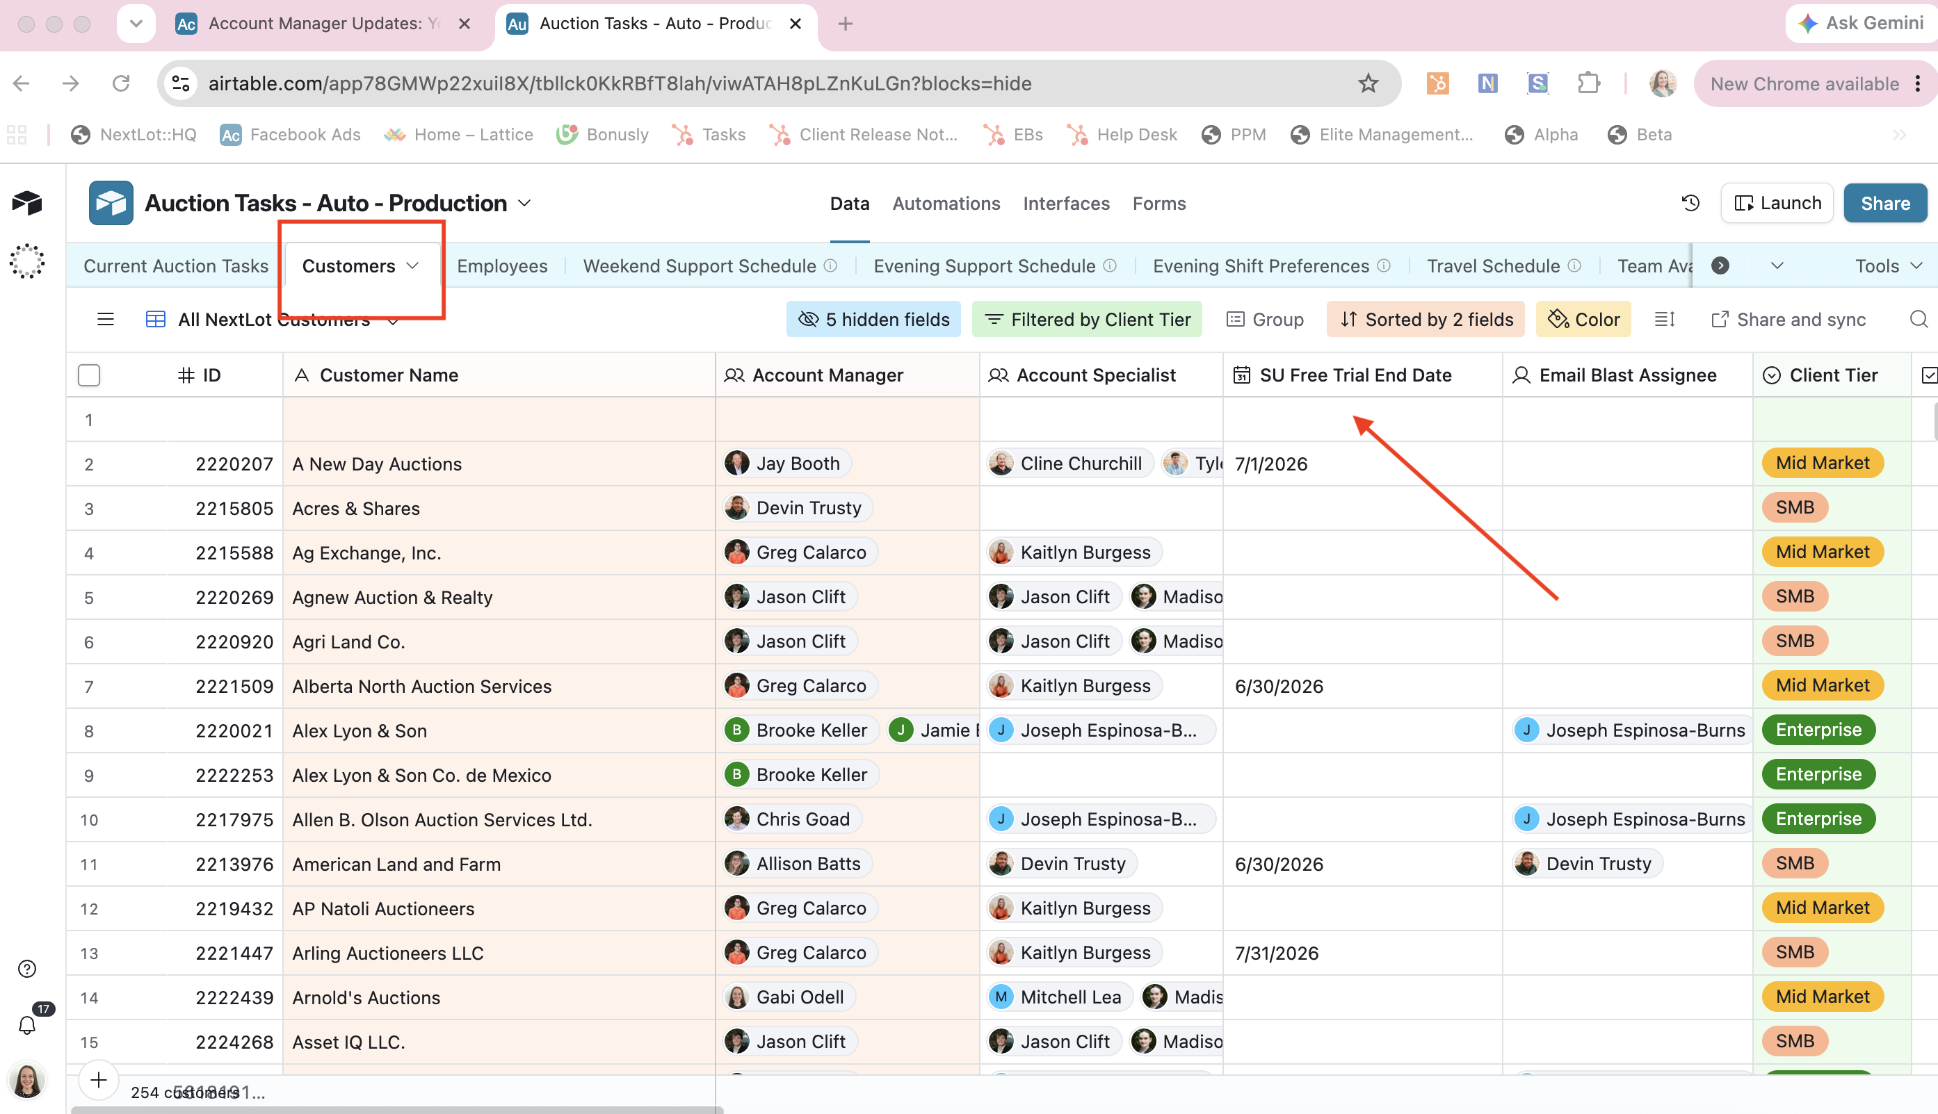
Task: Click the N extension icon
Action: (x=1487, y=83)
